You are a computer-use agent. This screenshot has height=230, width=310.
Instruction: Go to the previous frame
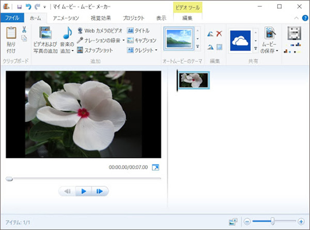tap(67, 191)
